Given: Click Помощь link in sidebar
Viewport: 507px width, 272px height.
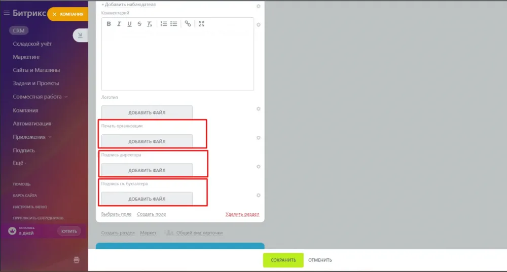Looking at the screenshot, I should point(22,184).
